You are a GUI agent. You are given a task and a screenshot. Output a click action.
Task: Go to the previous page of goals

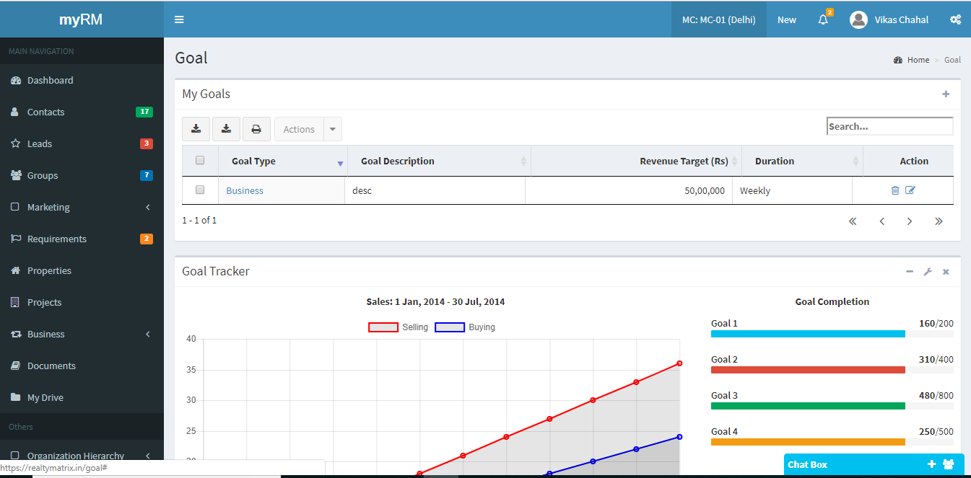click(881, 221)
